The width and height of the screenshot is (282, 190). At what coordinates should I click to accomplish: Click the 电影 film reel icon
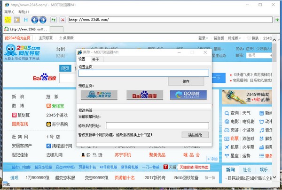(227, 122)
